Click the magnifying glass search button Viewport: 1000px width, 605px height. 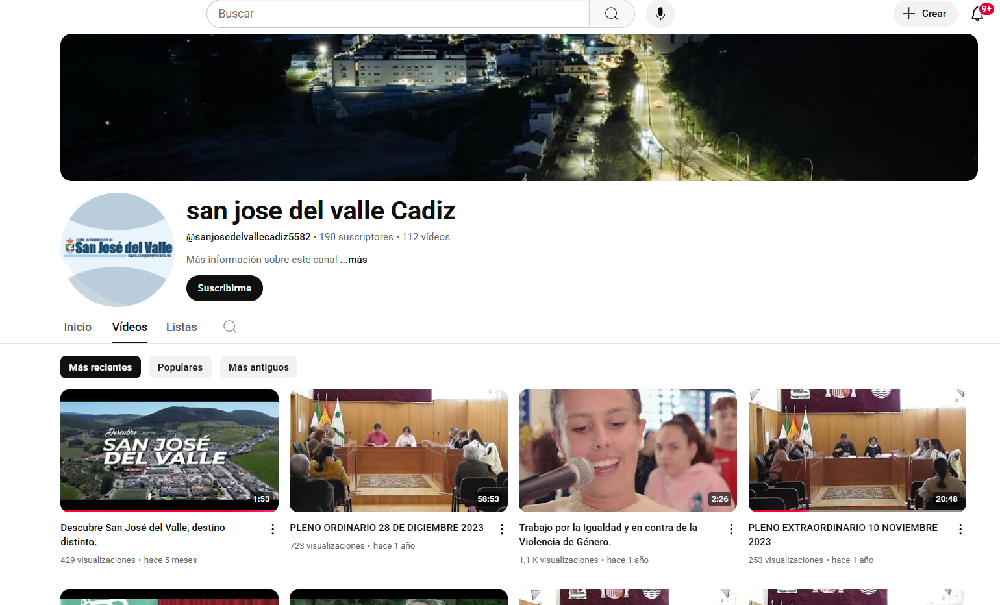coord(611,14)
